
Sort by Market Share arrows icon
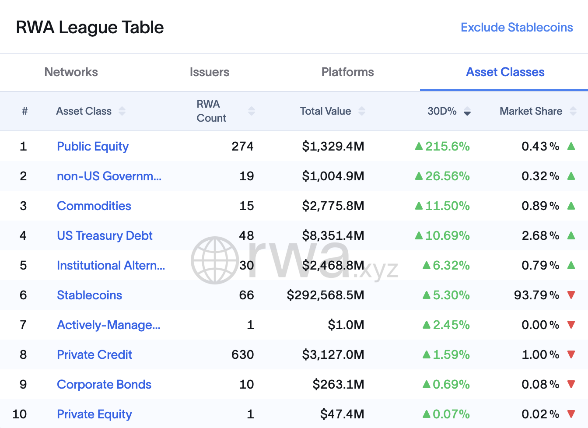click(573, 111)
